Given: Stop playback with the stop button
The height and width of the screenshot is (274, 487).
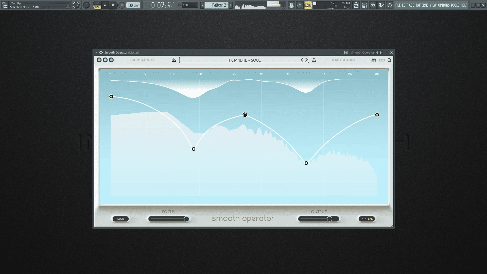Looking at the screenshot, I should coord(113,5).
